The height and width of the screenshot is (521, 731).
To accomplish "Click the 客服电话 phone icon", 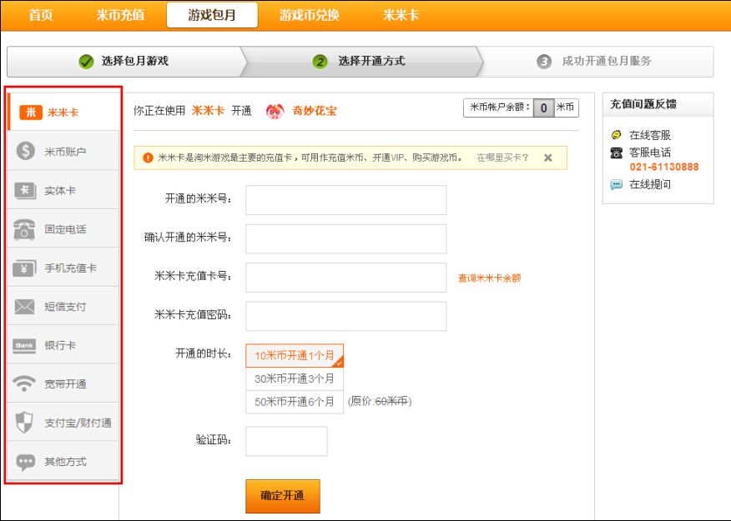I will click(x=617, y=153).
